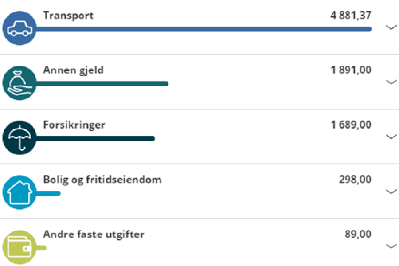399x266 pixels.
Task: Expand the Andre faste utgifter chevron
Action: (x=391, y=246)
